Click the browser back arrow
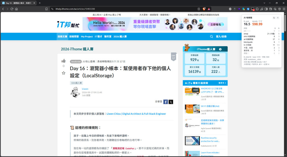Viewport: 287px width, 157px height. point(3,9)
